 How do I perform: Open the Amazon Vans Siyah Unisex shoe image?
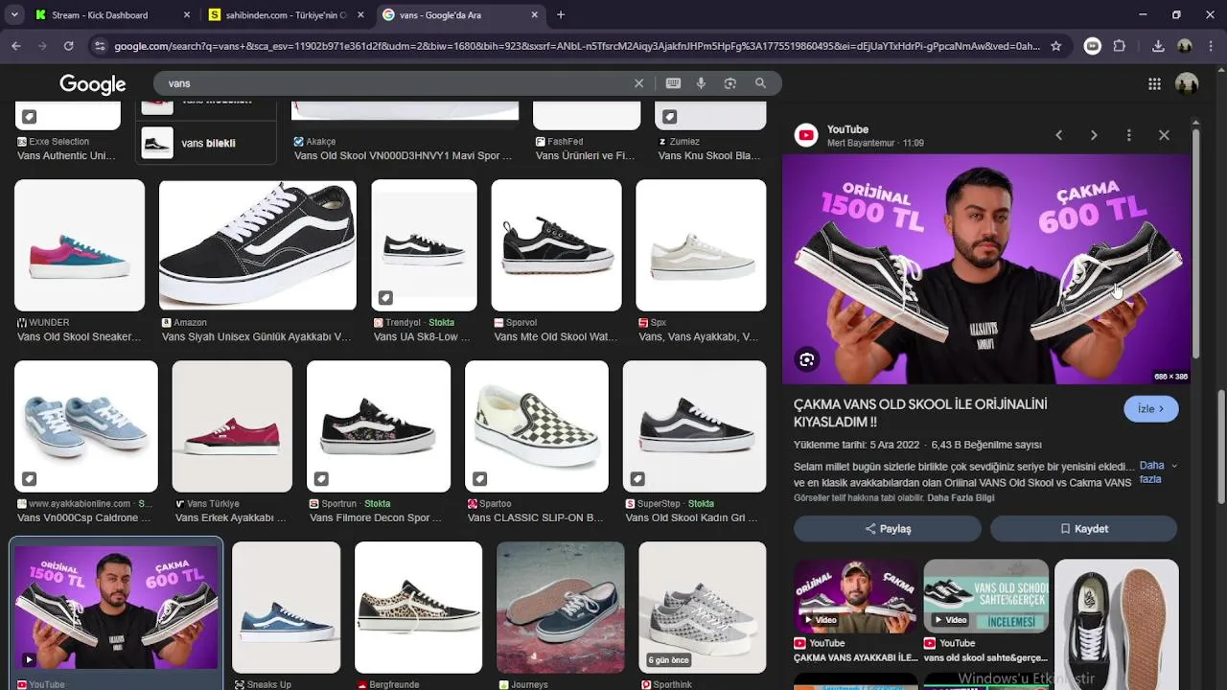[257, 244]
